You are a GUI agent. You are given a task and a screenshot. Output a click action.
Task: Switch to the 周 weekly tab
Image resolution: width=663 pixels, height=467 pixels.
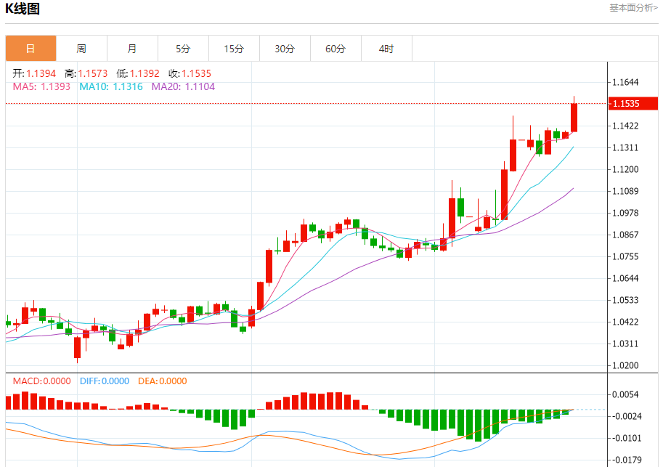click(x=81, y=49)
